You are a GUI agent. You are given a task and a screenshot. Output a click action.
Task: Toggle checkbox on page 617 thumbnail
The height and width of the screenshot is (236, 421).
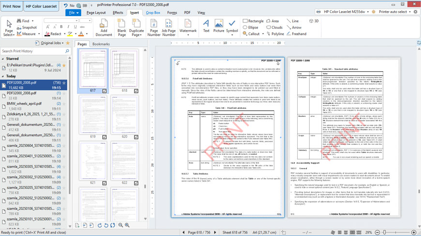(104, 91)
